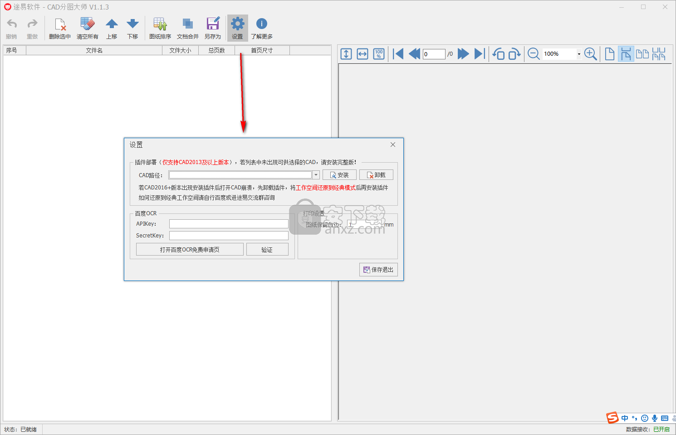Click the 首页尺寸 column header

pyautogui.click(x=262, y=50)
